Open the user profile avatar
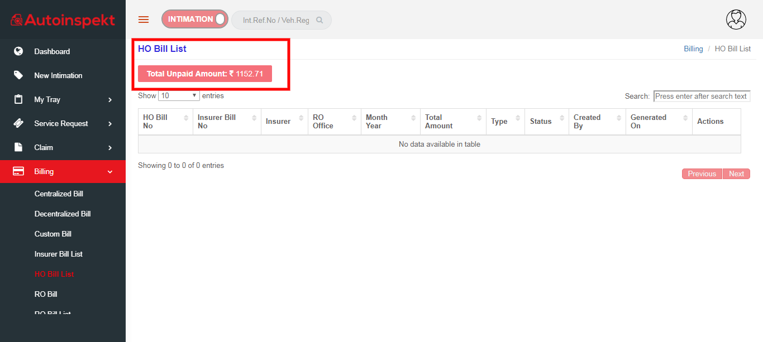Image resolution: width=763 pixels, height=342 pixels. pos(736,20)
